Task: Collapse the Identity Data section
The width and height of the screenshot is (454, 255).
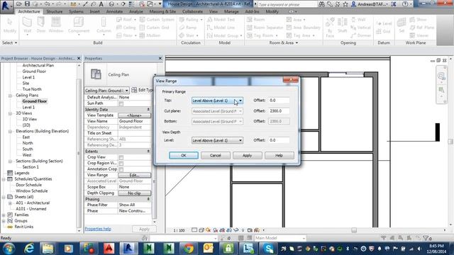Action: (x=148, y=110)
